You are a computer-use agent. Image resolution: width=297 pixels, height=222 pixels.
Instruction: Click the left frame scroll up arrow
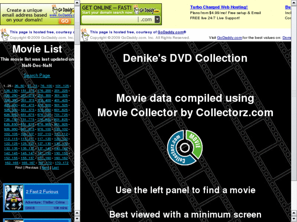[x=77, y=3]
